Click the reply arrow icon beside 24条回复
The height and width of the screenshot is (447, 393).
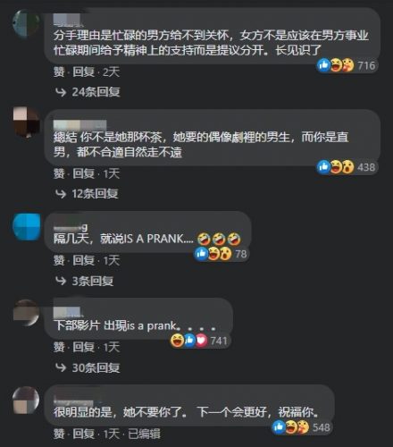(61, 92)
